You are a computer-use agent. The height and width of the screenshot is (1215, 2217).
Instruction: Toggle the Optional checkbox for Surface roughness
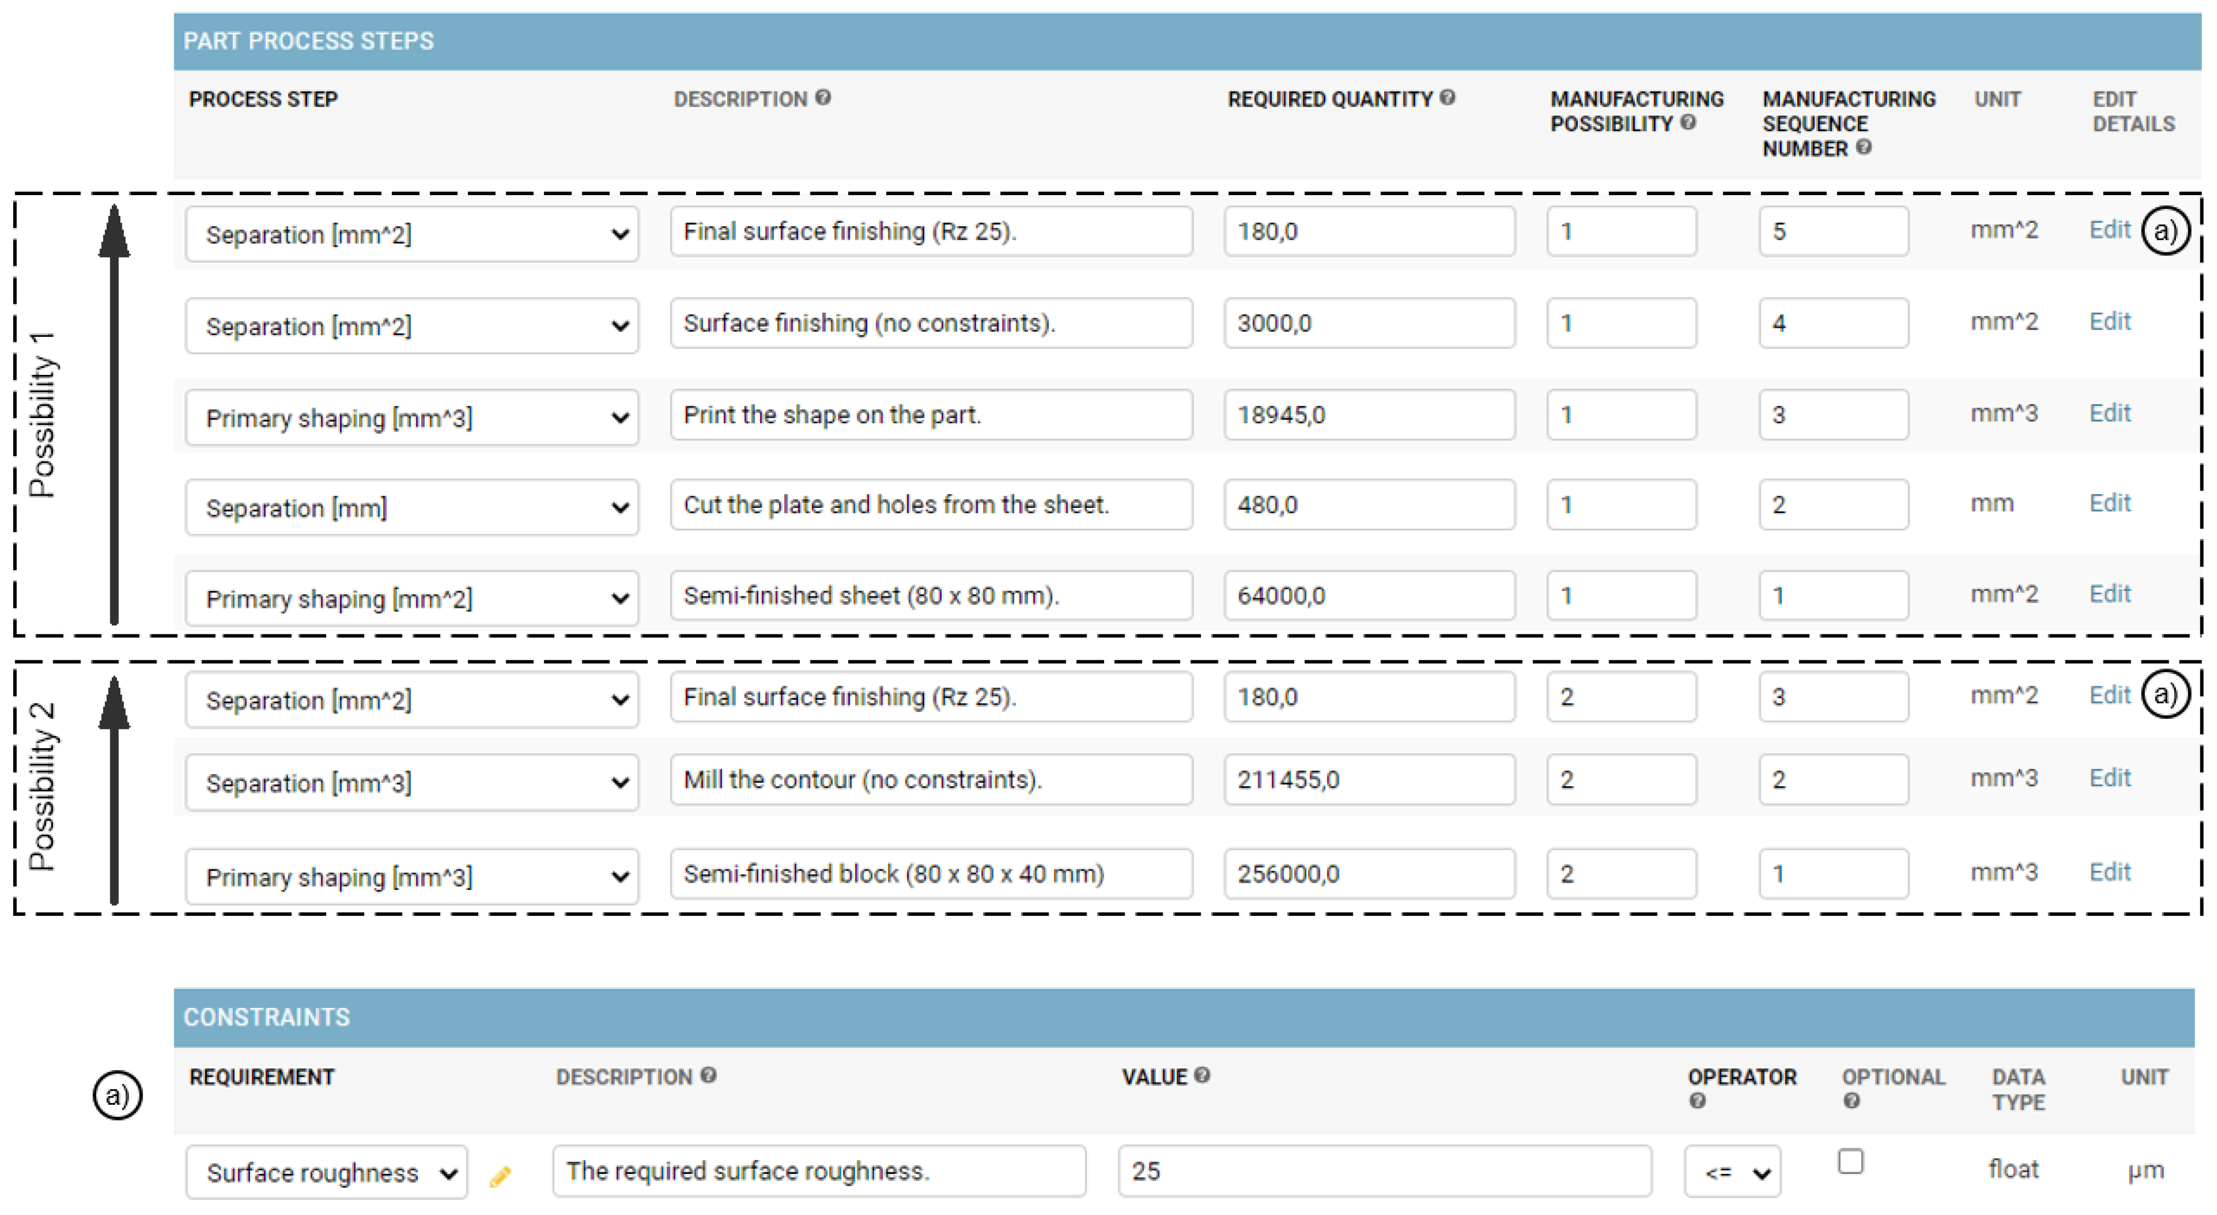(x=1850, y=1162)
